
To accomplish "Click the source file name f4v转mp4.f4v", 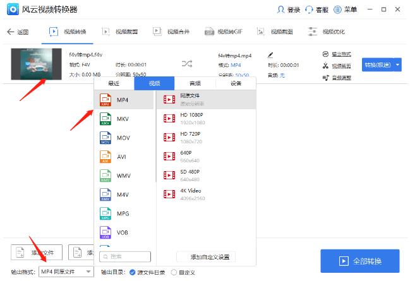I will click(x=86, y=55).
